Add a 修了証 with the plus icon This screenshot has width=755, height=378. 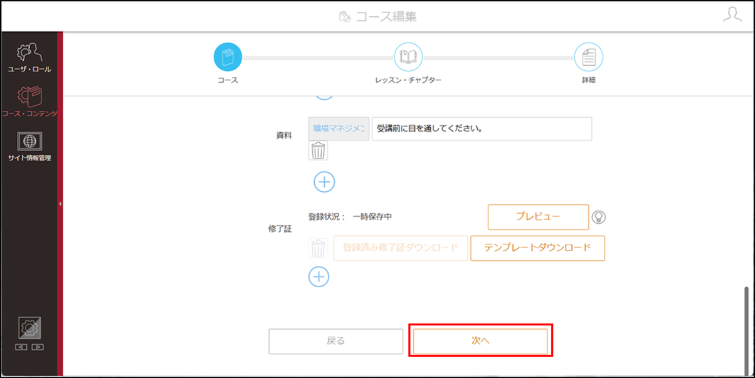(x=319, y=276)
